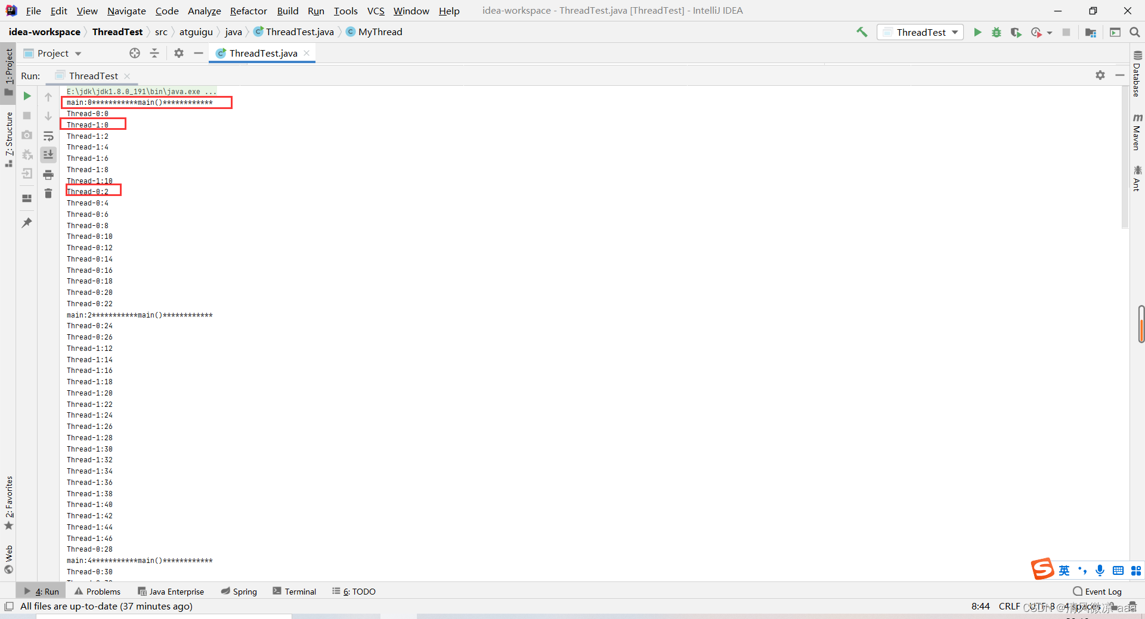Click the 8:44 cursor position indicator
Viewport: 1145px width, 619px height.
click(980, 606)
